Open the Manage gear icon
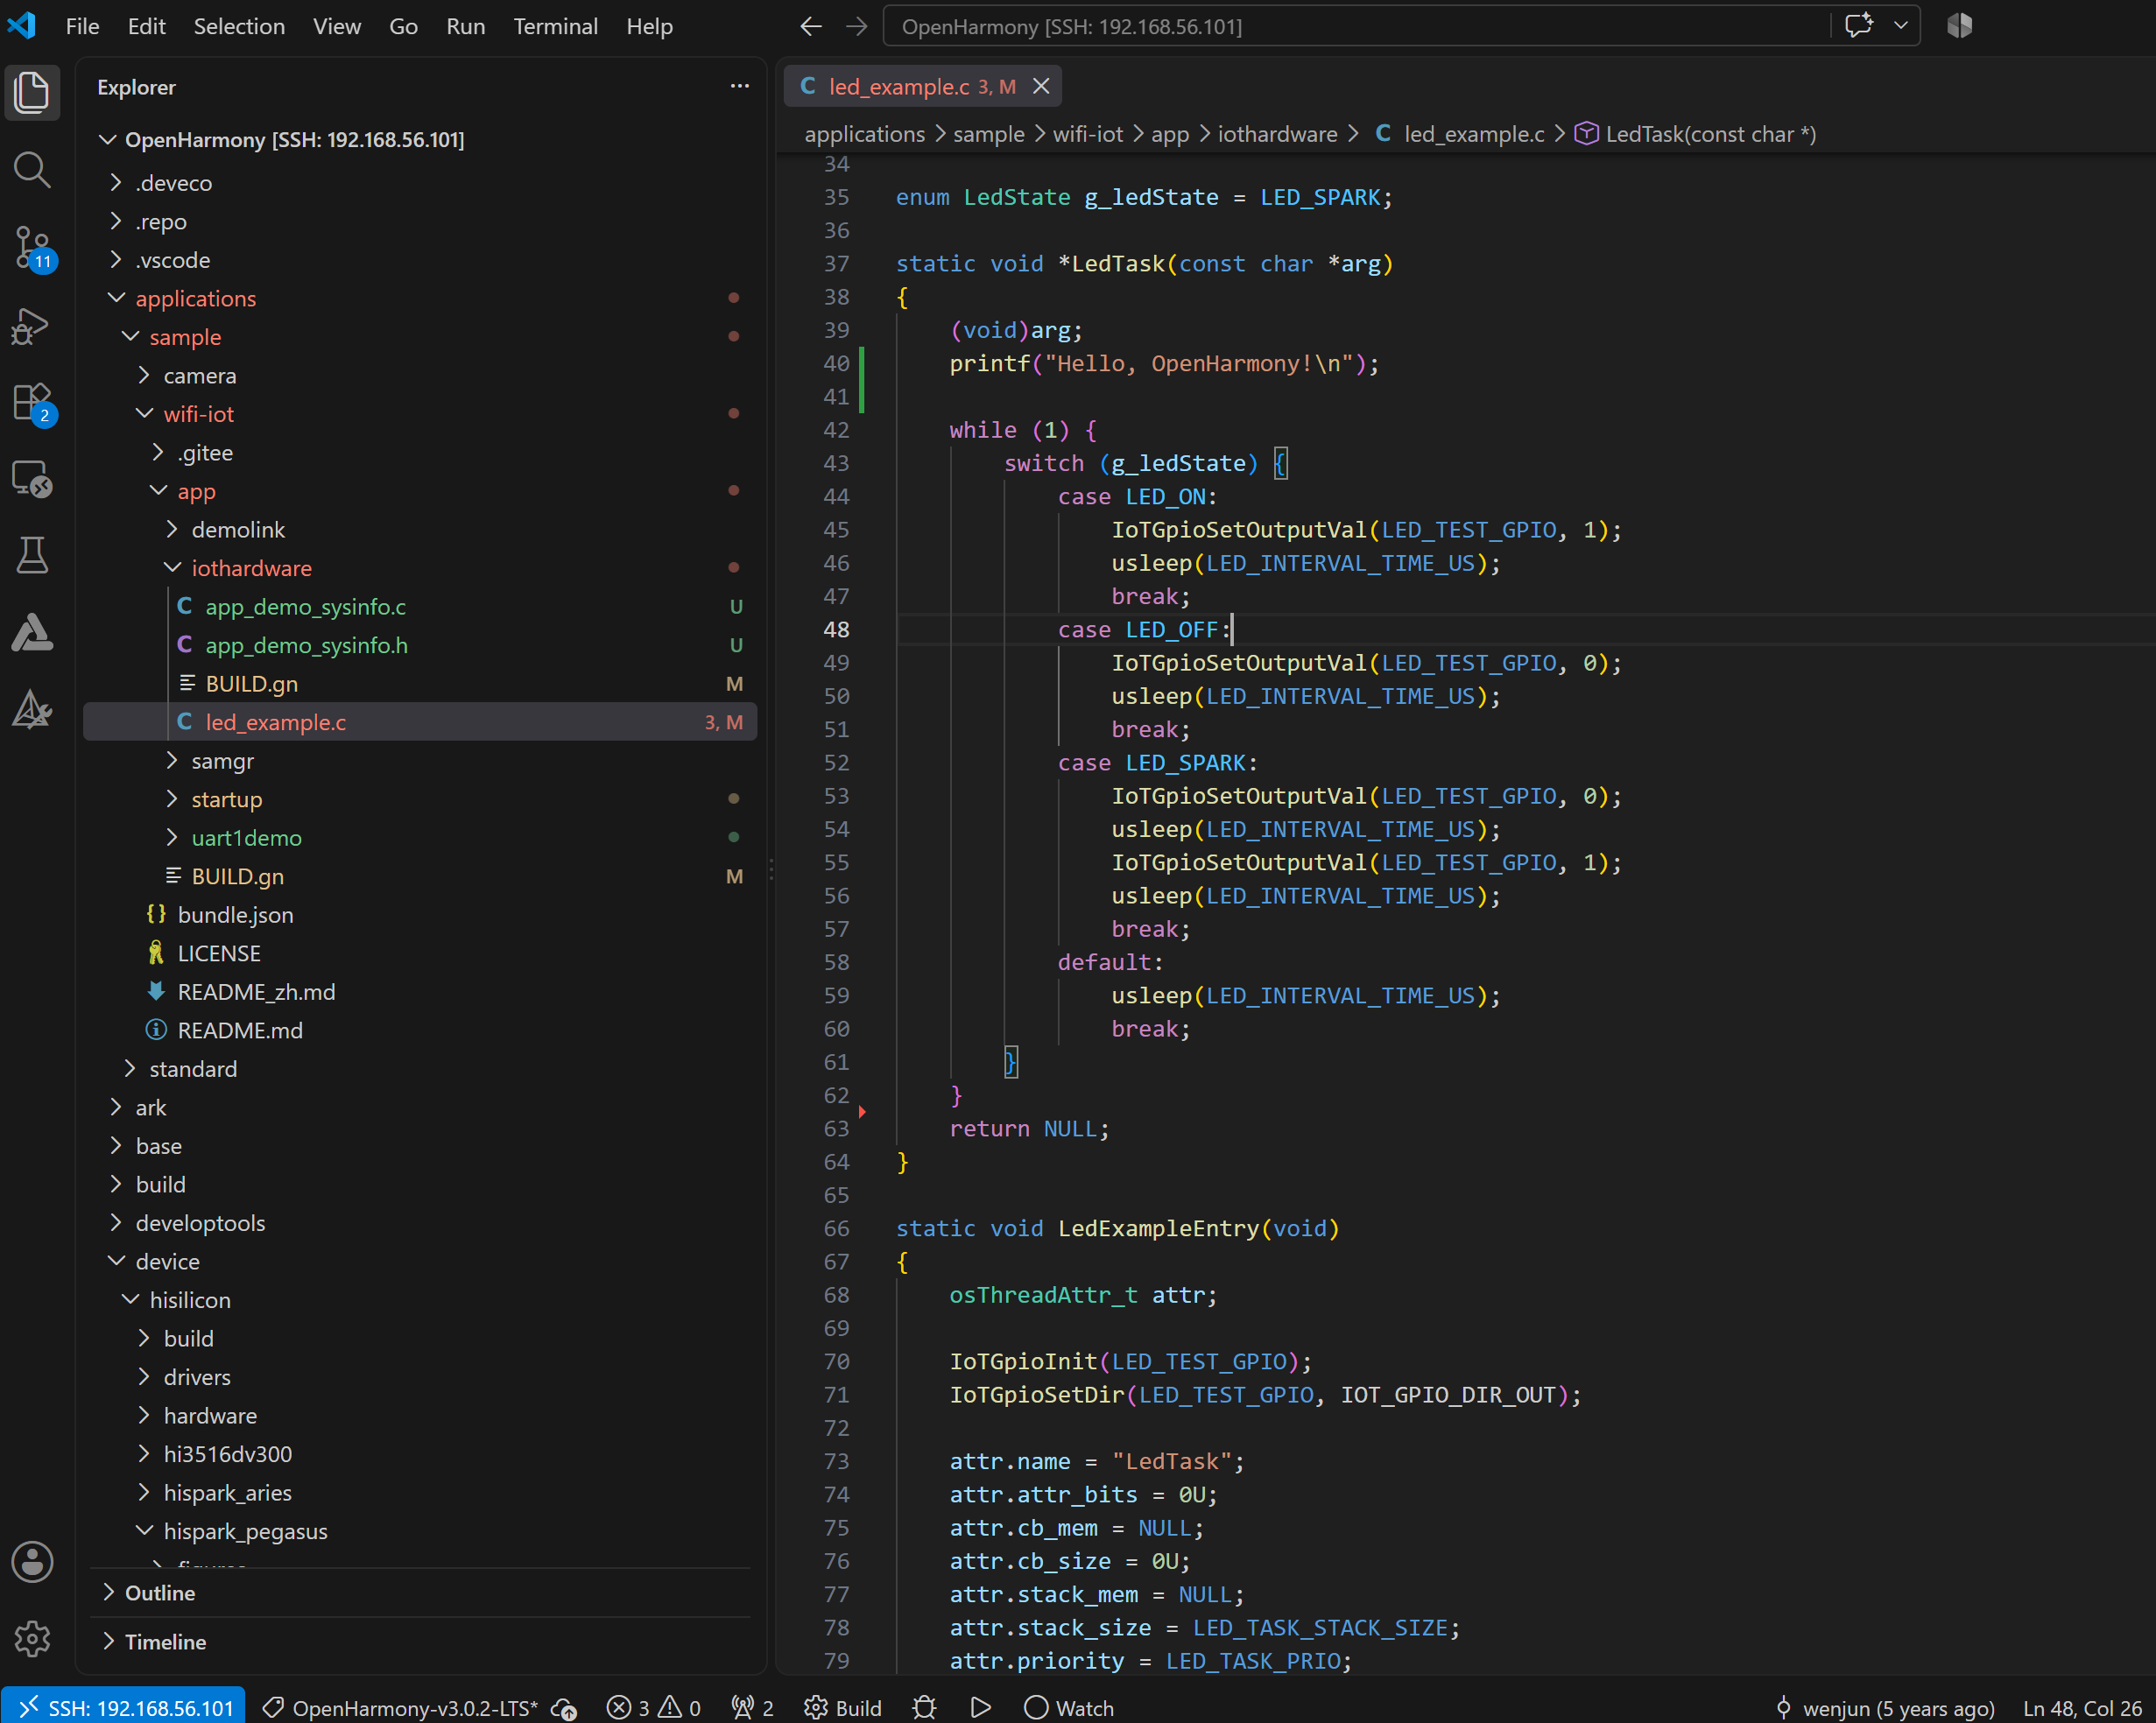Image resolution: width=2156 pixels, height=1723 pixels. tap(32, 1638)
